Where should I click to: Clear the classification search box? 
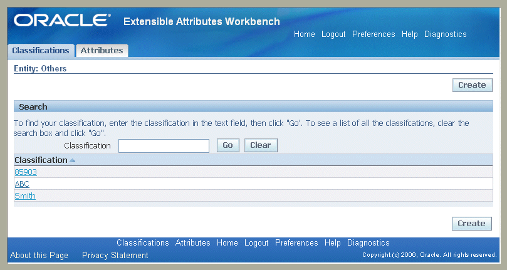click(x=261, y=145)
